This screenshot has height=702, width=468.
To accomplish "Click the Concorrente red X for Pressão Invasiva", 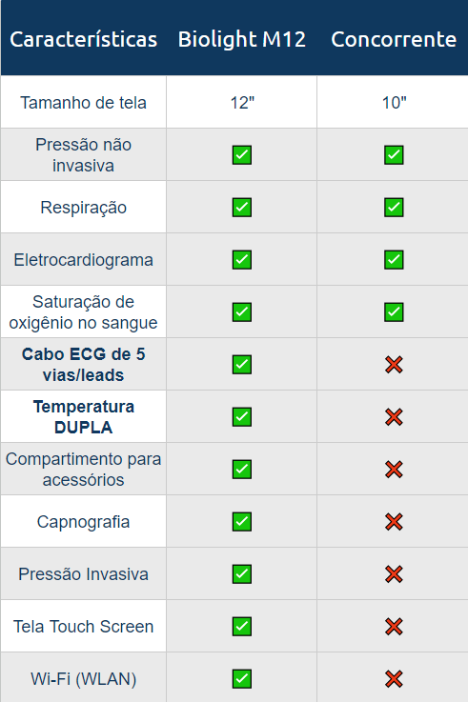I will coord(394,574).
